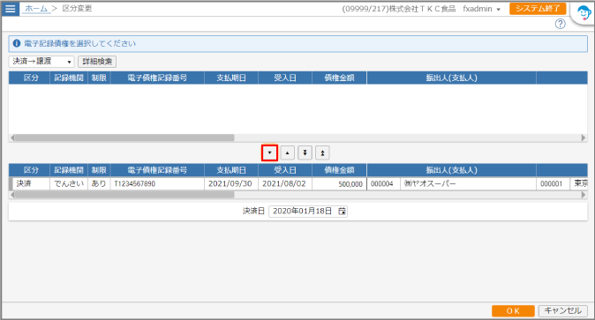Viewport: 595px width, 320px height.
Task: Select the 2021/09/30 payment date cell
Action: [231, 183]
